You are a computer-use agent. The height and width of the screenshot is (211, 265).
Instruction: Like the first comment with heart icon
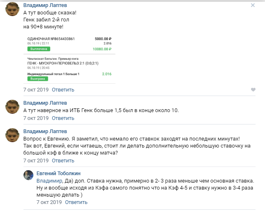click(x=253, y=89)
